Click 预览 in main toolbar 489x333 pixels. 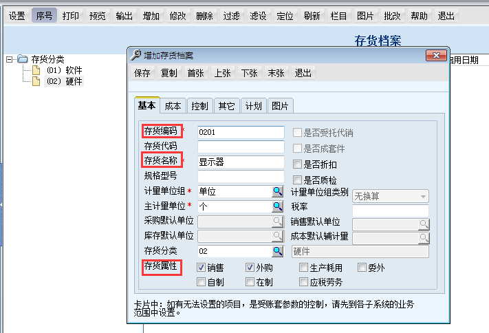(98, 16)
